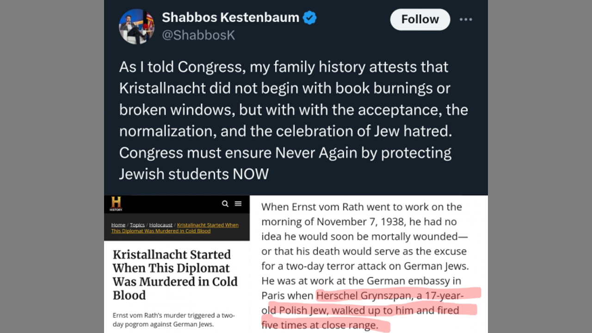Select the Topics breadcrumb link

click(137, 225)
